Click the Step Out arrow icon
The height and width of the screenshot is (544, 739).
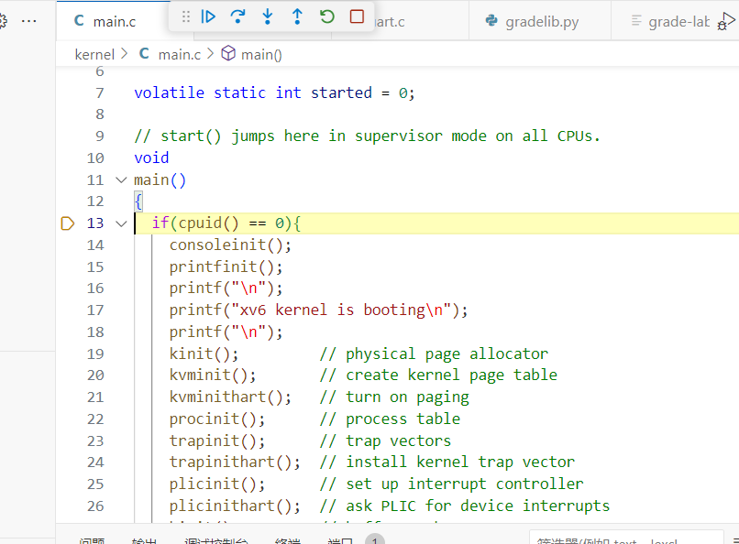(297, 16)
